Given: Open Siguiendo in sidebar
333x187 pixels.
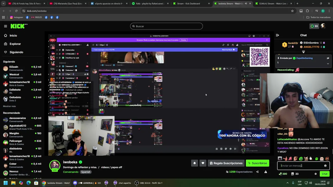Looking at the screenshot, I should coord(16,52).
